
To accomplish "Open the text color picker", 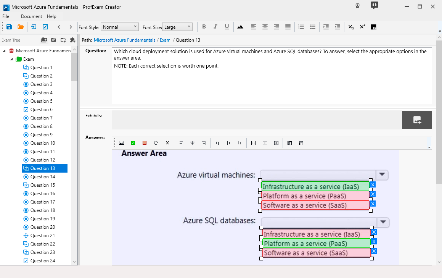I will click(x=373, y=27).
